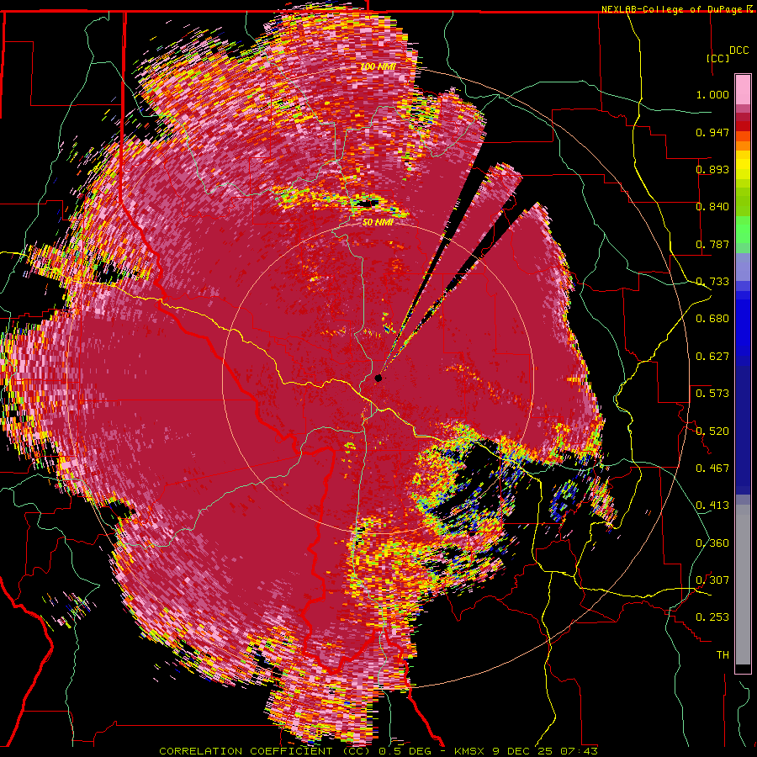Click the 1.000 scale value
Image resolution: width=757 pixels, height=757 pixels.
712,94
